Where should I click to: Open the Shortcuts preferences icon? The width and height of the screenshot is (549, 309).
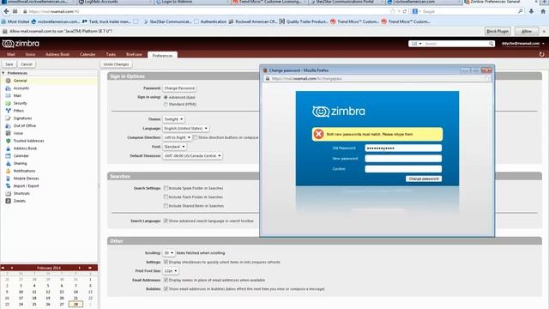click(x=8, y=194)
